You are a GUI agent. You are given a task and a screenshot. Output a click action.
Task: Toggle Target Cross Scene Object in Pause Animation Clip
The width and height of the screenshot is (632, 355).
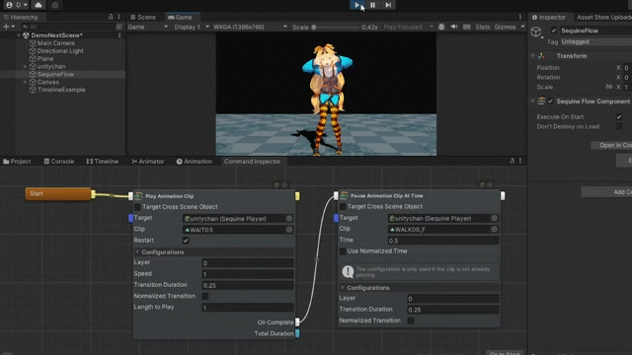pyautogui.click(x=343, y=206)
